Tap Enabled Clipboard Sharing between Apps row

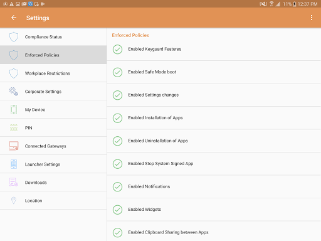coord(214,232)
